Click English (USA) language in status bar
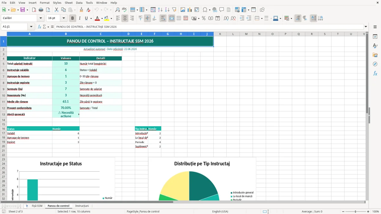Viewport: 381px width, 214px height. (x=220, y=211)
